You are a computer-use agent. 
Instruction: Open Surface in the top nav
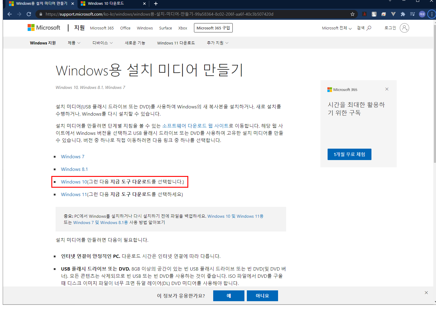(x=165, y=28)
